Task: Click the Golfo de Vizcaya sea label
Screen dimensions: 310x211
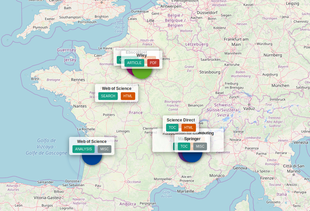Action: (x=46, y=147)
